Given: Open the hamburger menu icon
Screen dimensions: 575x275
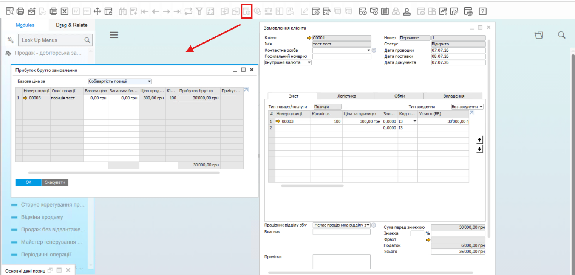Looking at the screenshot, I should click(x=114, y=35).
